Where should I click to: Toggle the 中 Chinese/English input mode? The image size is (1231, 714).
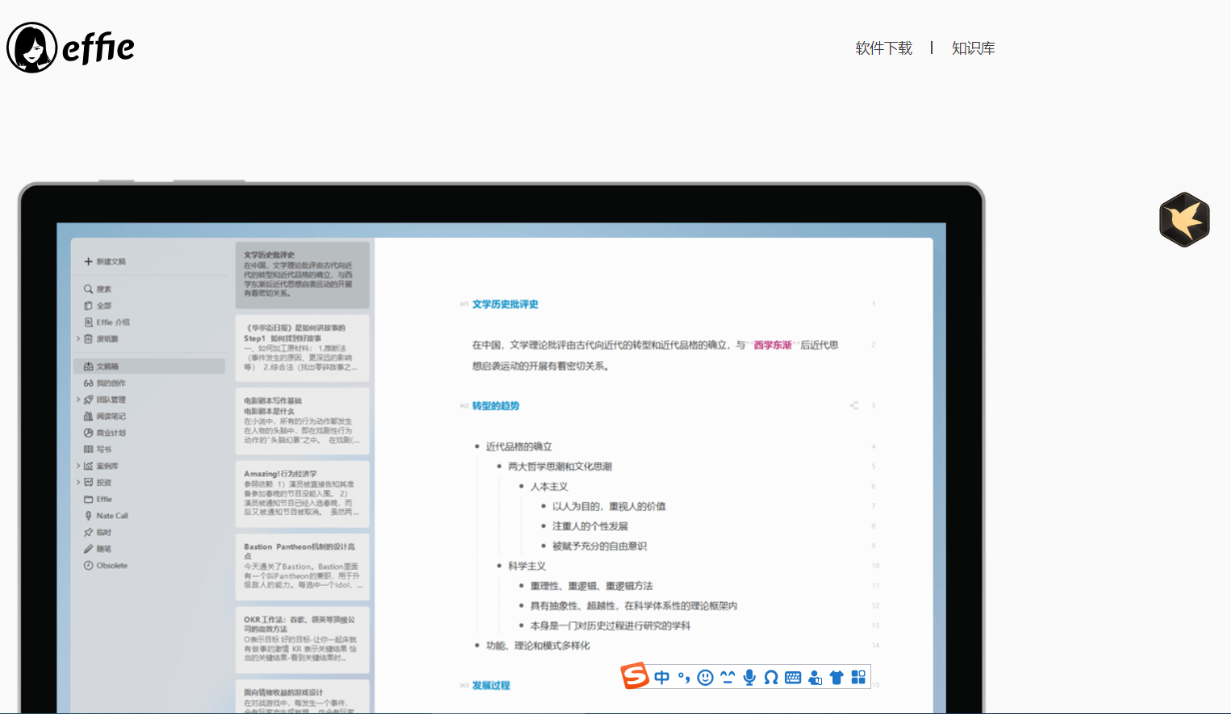tap(662, 678)
